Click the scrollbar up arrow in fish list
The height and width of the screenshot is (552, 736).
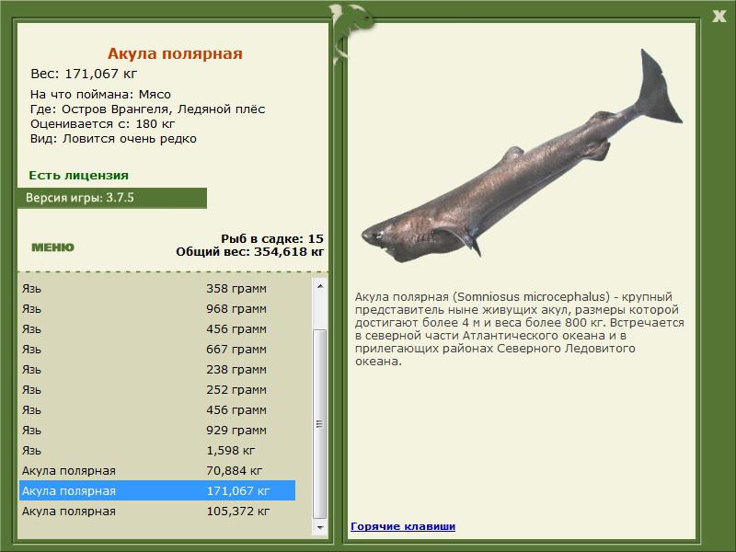click(x=320, y=286)
